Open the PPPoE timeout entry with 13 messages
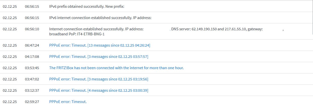The image size is (313, 104). [100, 45]
